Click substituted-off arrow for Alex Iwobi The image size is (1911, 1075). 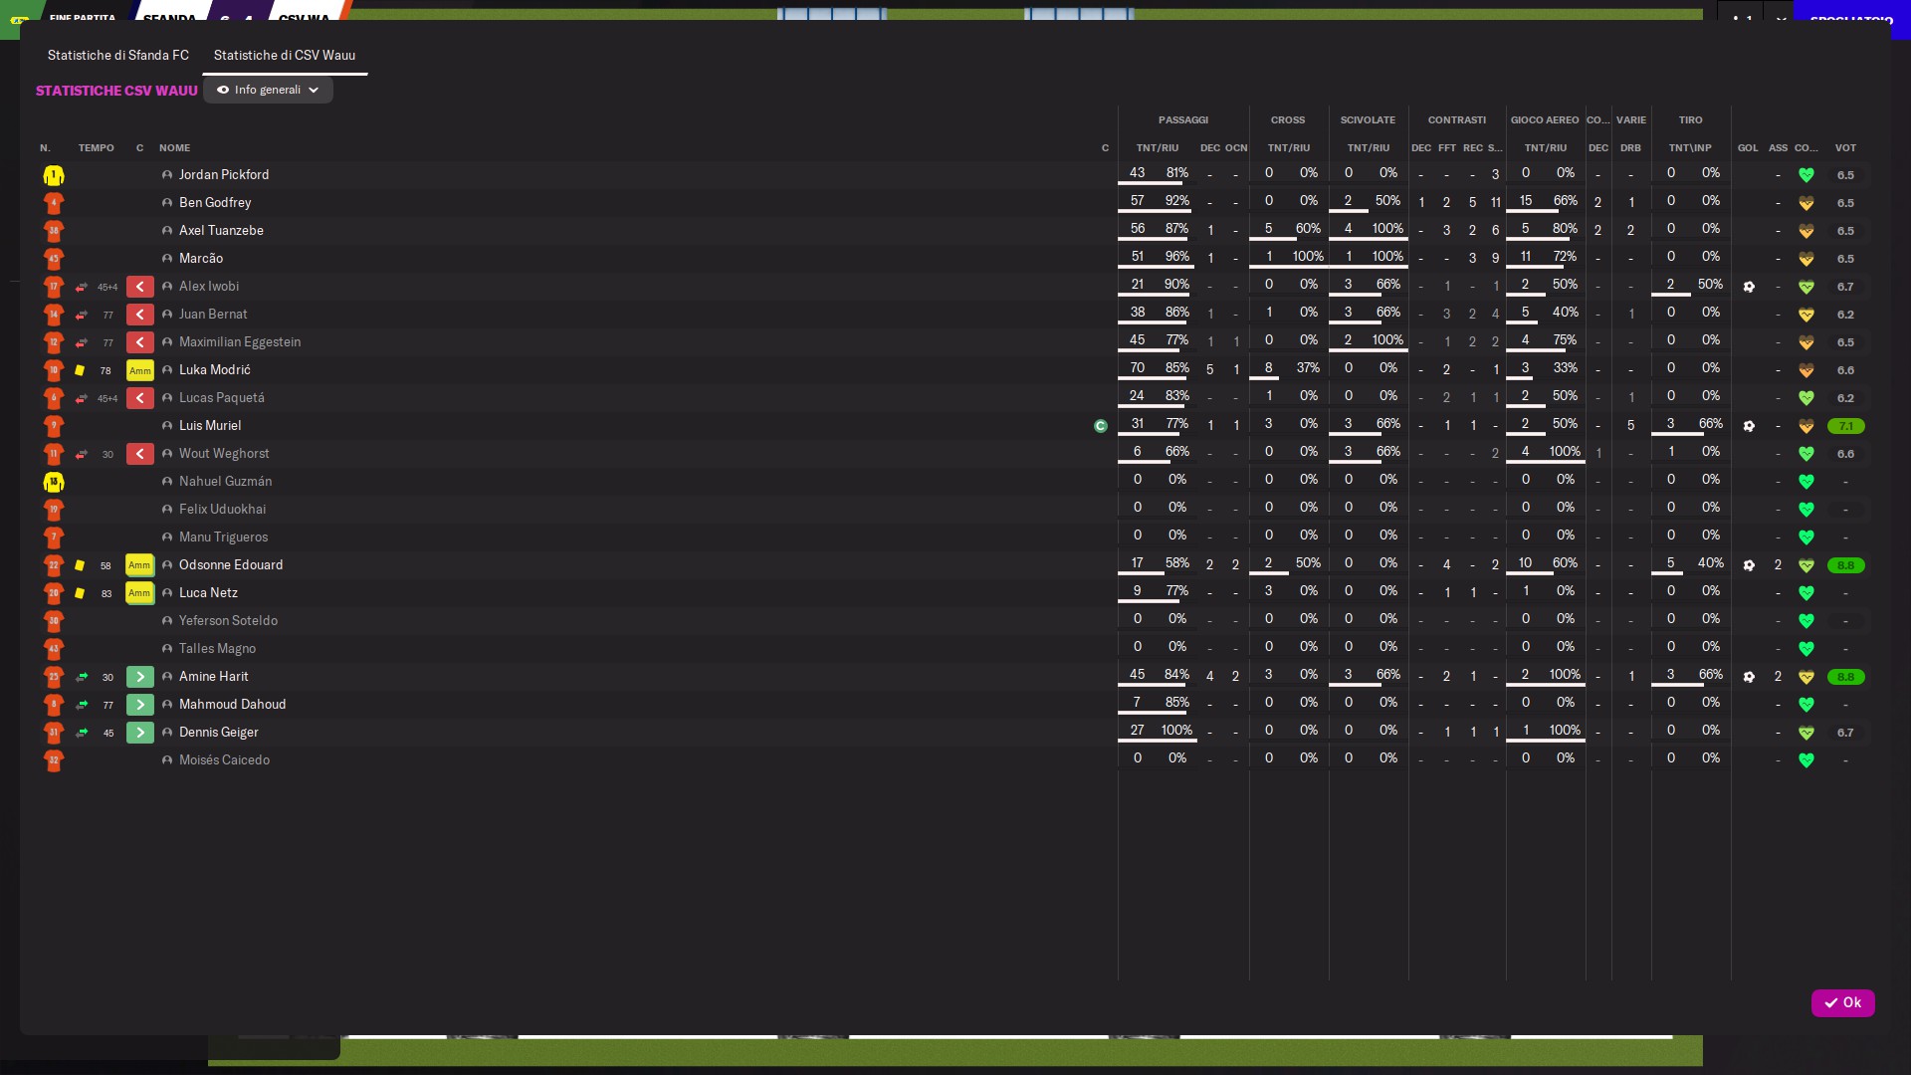140,287
